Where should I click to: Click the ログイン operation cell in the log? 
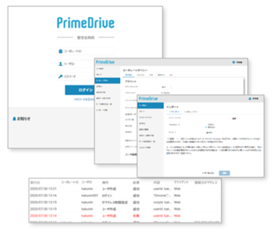(107, 196)
